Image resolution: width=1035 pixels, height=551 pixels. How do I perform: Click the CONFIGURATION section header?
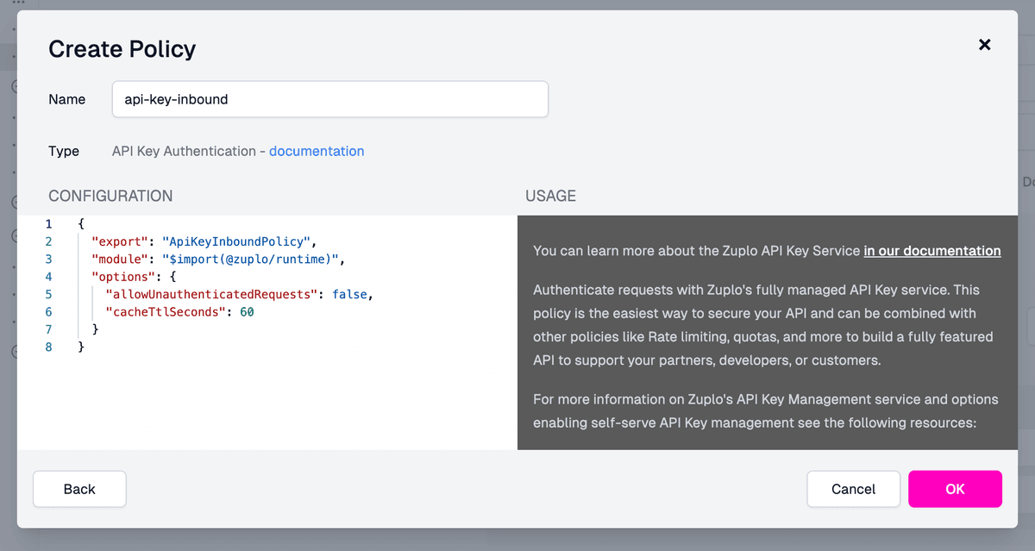pos(110,196)
